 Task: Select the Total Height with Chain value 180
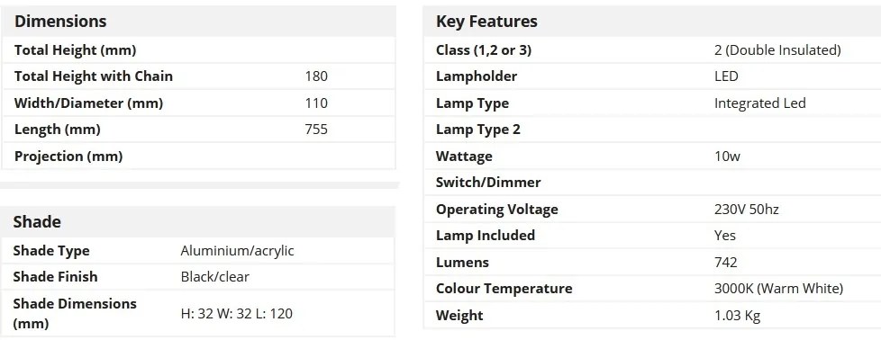point(316,76)
